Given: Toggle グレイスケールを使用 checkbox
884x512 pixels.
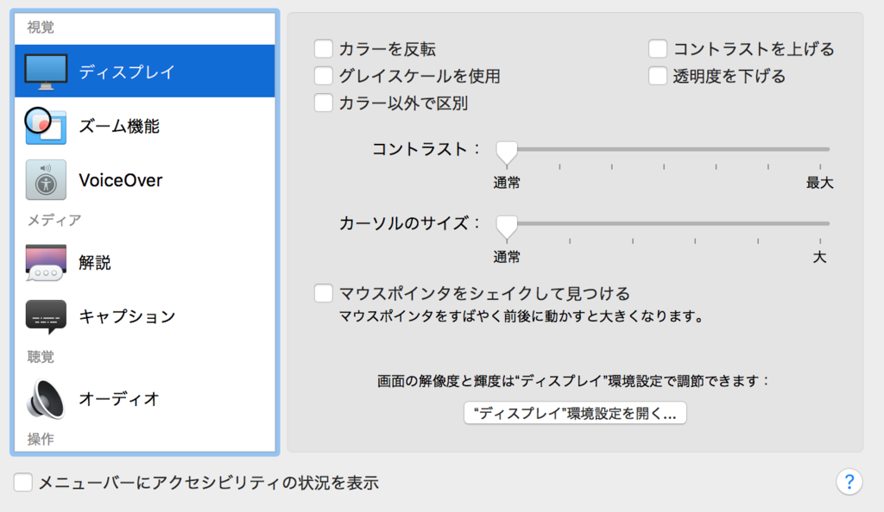Looking at the screenshot, I should click(x=323, y=76).
